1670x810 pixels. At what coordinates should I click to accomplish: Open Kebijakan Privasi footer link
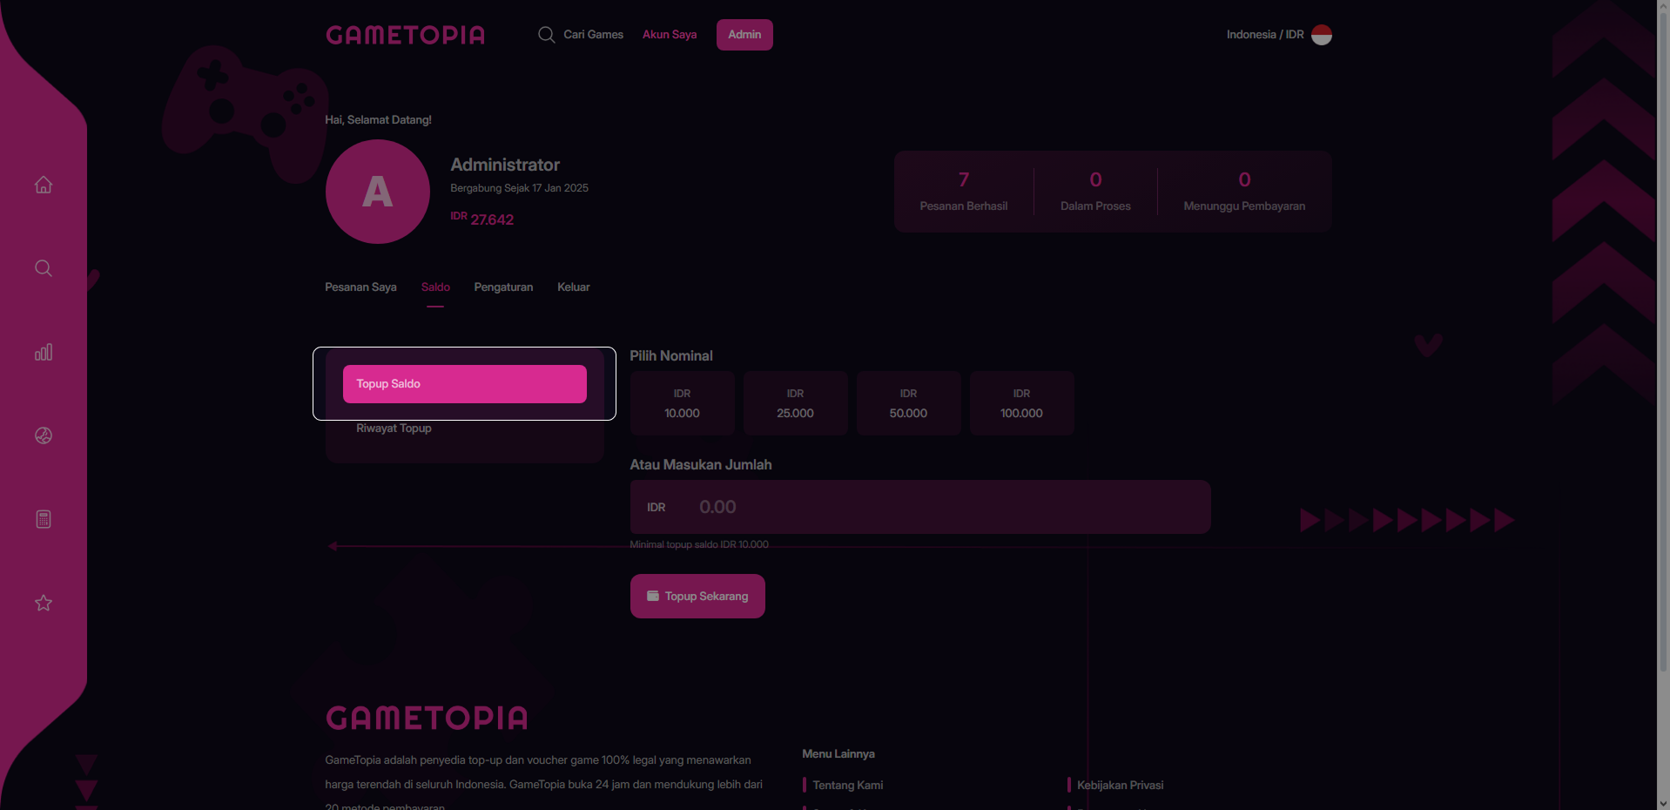tap(1121, 786)
